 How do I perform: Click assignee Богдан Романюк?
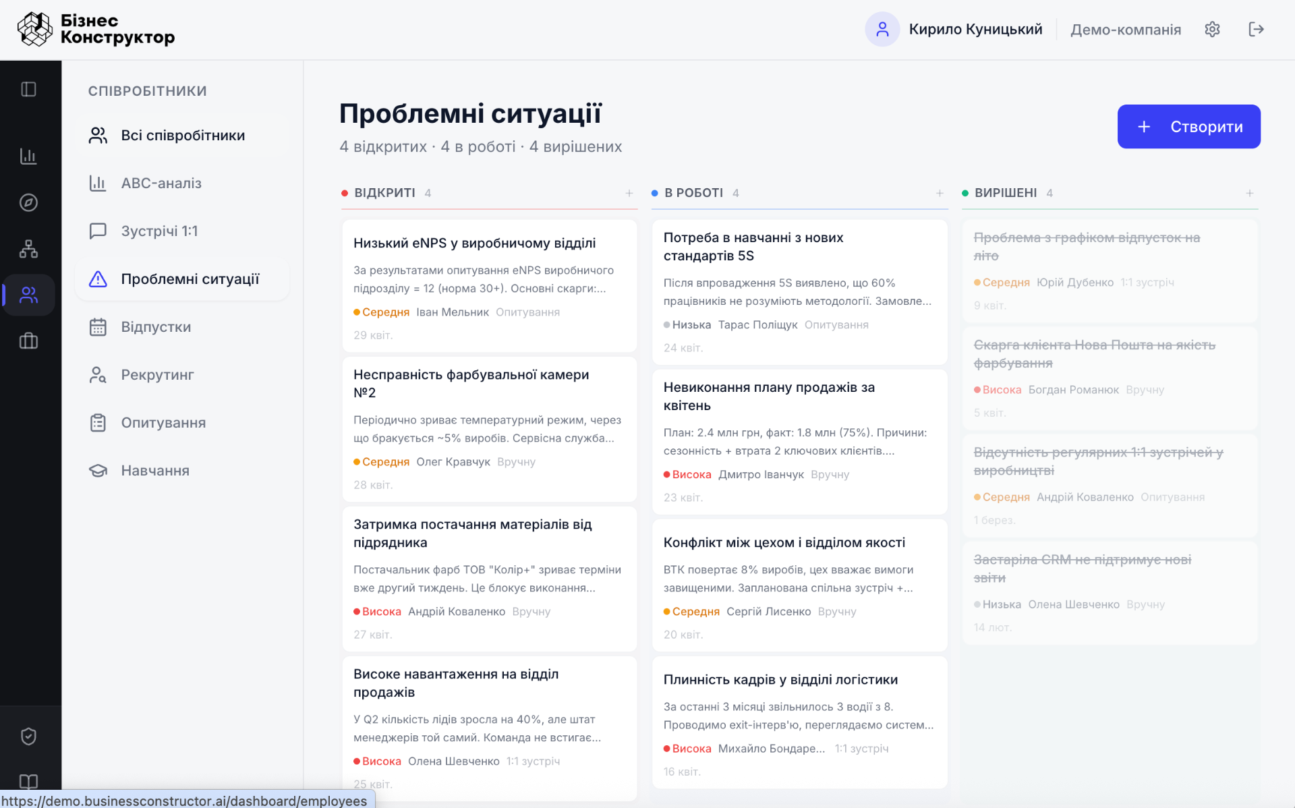[x=1073, y=390]
